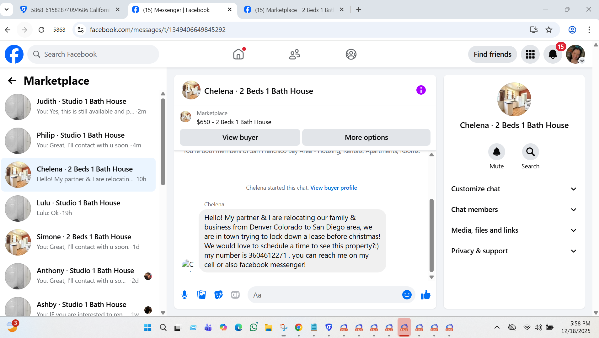This screenshot has width=599, height=338.
Task: Select the Messenger Facebook tab
Action: tap(182, 10)
